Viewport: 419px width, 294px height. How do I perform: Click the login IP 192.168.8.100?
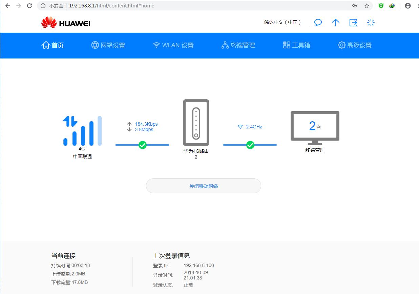point(199,266)
